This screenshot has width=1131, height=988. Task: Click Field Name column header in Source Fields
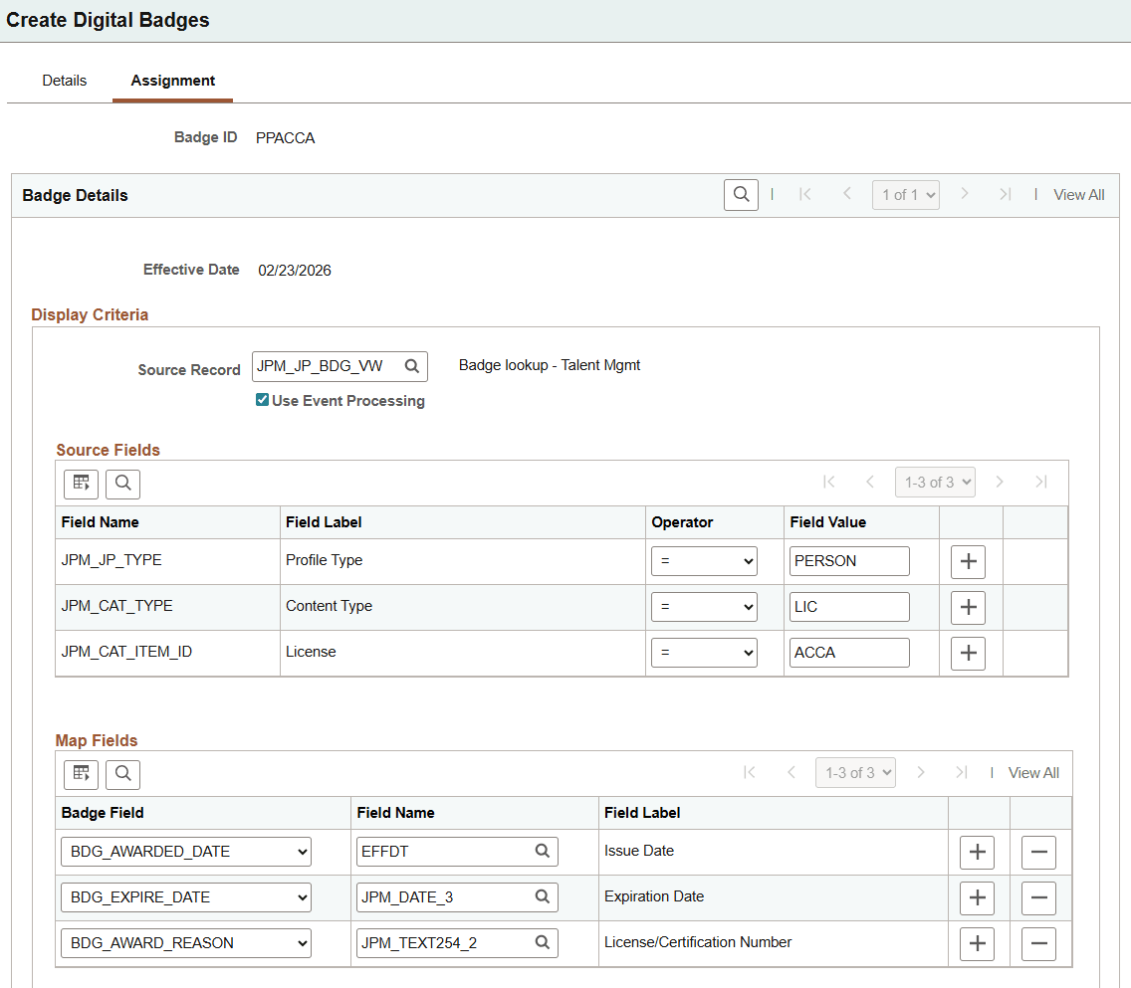[101, 522]
